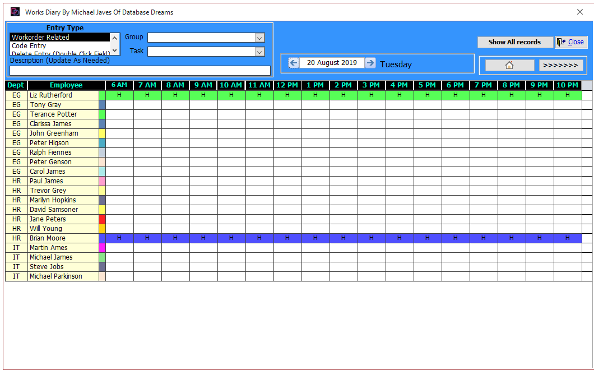Select employee Michael James
Screen dimensions: 594x370
[63, 257]
